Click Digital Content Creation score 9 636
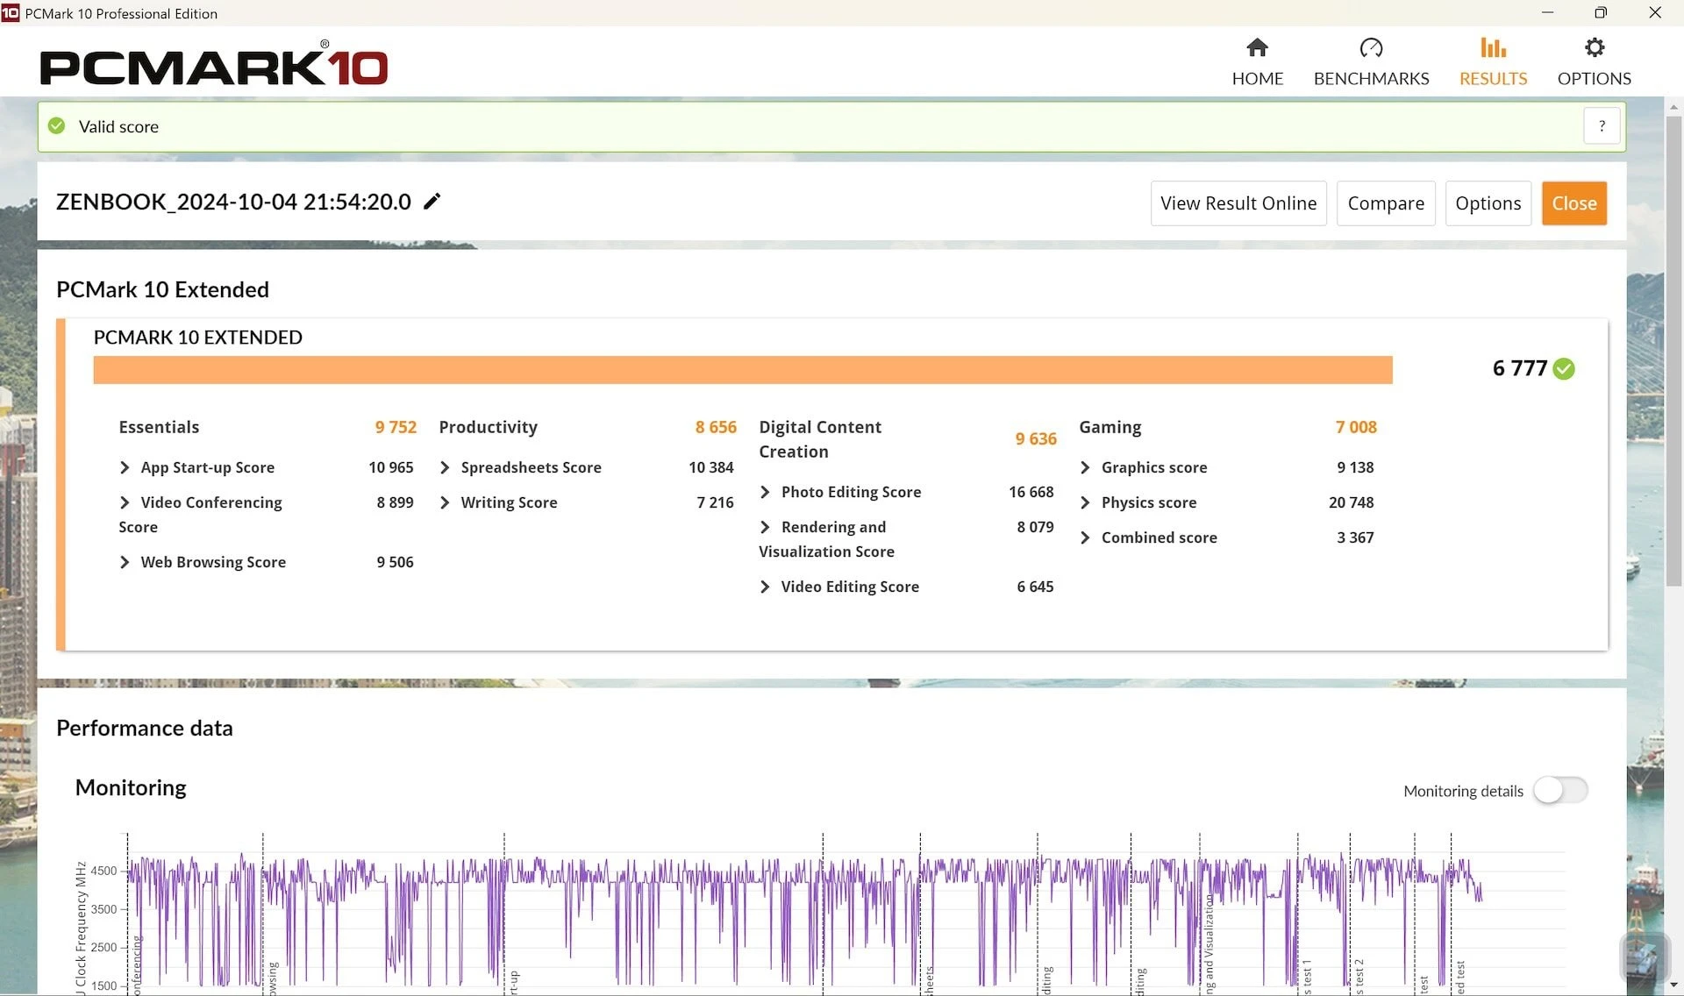Screen dimensions: 1684x996 click(1036, 438)
